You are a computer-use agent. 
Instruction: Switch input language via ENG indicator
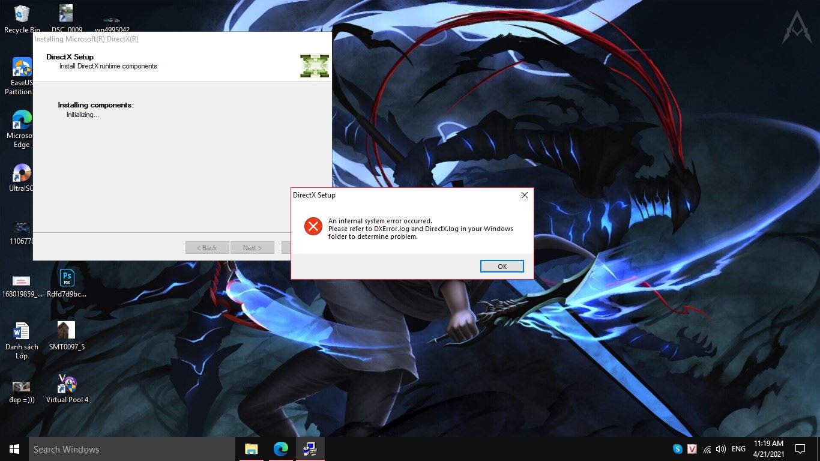pyautogui.click(x=738, y=448)
